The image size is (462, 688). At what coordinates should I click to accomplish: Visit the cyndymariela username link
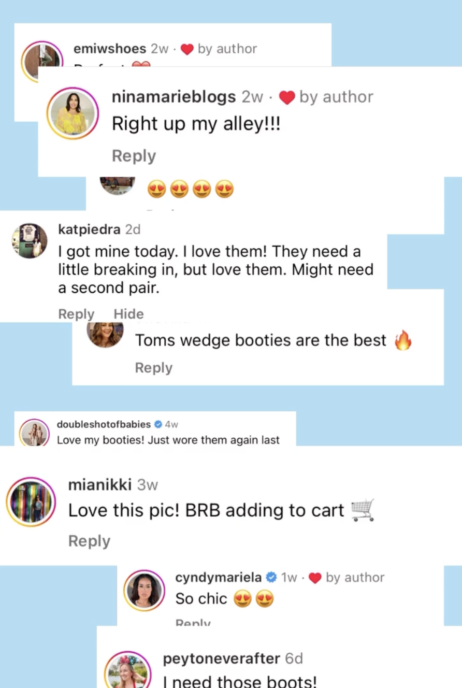pos(219,577)
